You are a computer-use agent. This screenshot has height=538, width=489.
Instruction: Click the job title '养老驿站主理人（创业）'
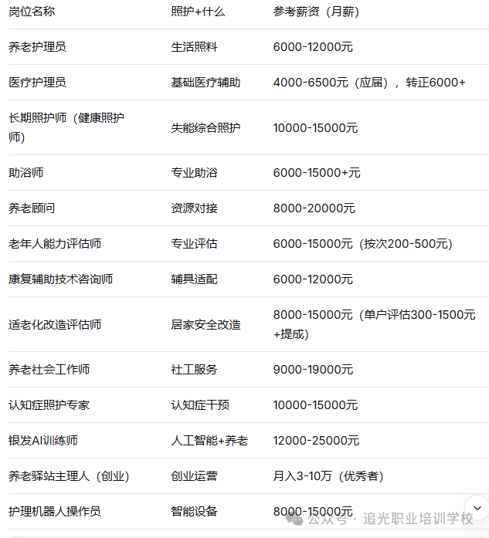point(69,476)
